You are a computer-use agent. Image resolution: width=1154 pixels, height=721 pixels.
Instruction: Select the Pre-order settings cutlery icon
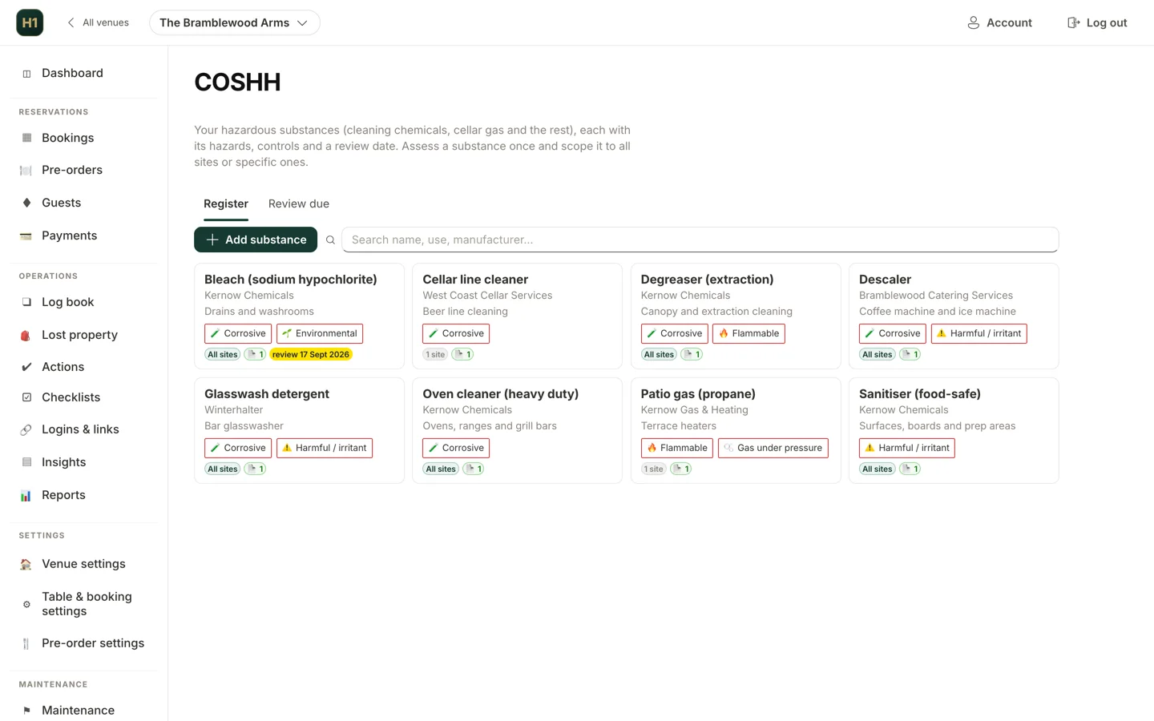[x=26, y=643]
